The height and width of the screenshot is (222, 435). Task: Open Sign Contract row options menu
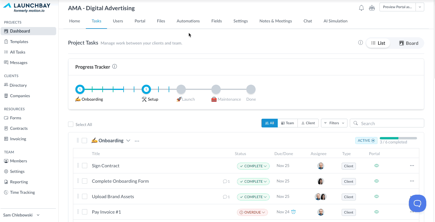(412, 166)
